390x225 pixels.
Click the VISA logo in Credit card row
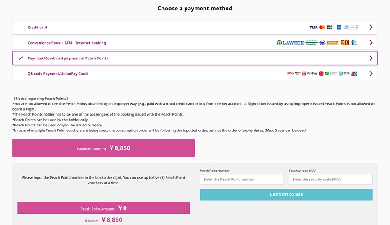pos(313,27)
